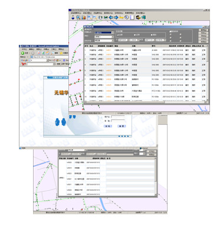This screenshot has height=228, width=223.
Task: Open the first menu in the Internet Explorer menu bar
Action: point(24,49)
